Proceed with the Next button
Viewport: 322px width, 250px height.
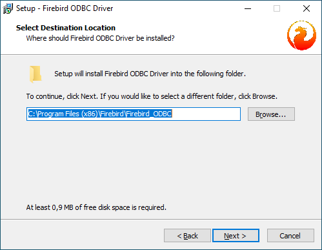(236, 236)
